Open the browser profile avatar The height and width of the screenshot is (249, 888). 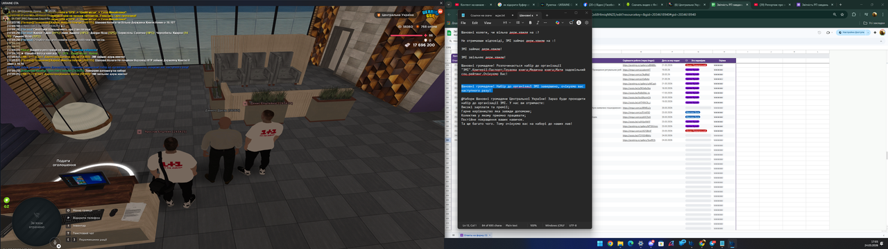click(x=875, y=15)
